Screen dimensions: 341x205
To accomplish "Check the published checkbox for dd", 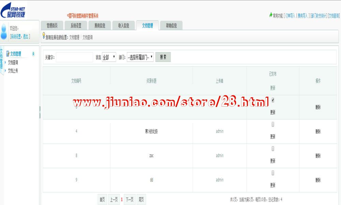I will click(x=273, y=173).
